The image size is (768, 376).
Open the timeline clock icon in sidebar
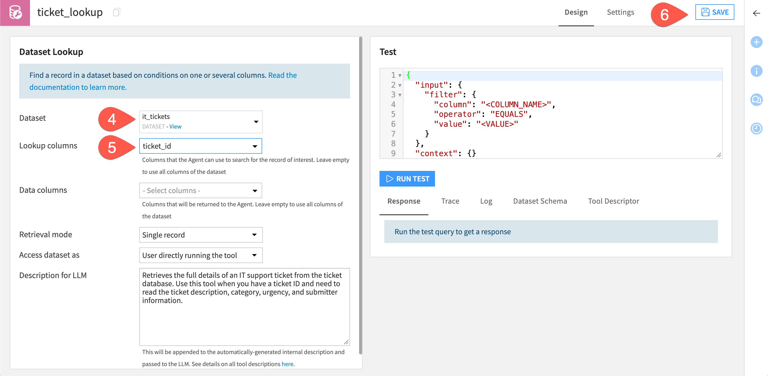coord(756,129)
